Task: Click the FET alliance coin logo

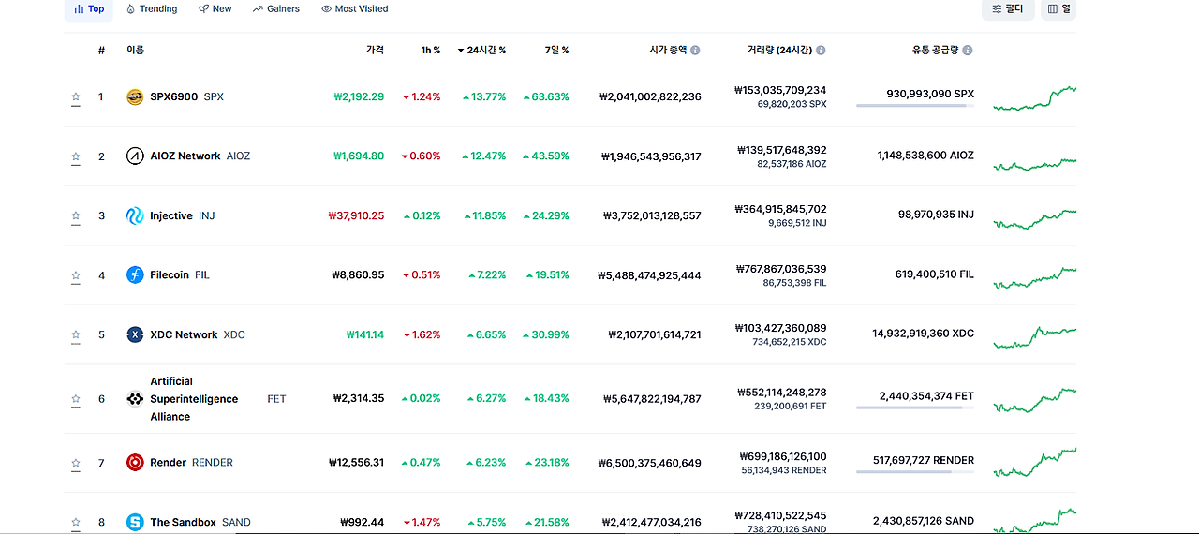Action: click(x=135, y=399)
